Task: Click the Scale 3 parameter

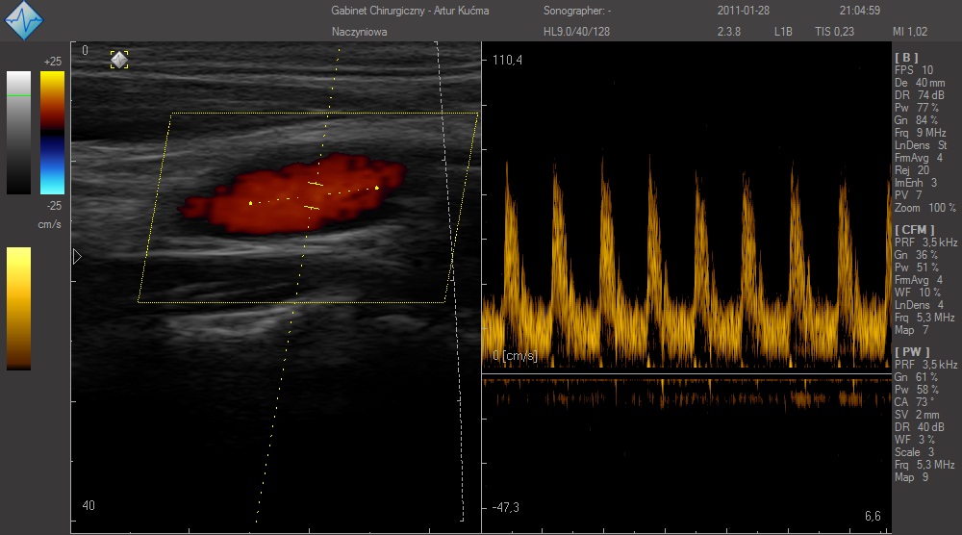Action: [x=914, y=452]
